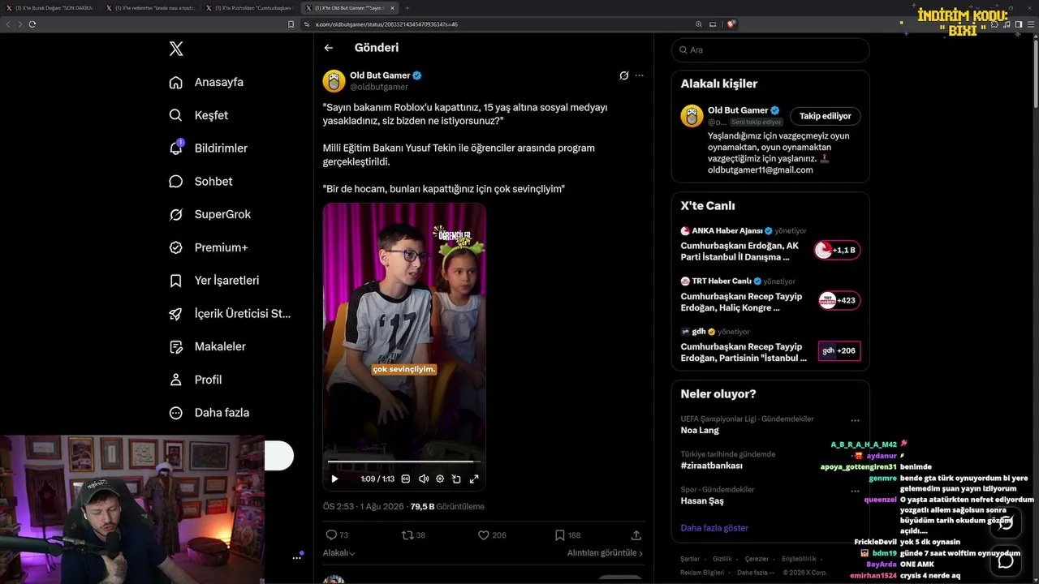This screenshot has width=1039, height=584.
Task: Repost the post with 38 reposts
Action: (414, 535)
